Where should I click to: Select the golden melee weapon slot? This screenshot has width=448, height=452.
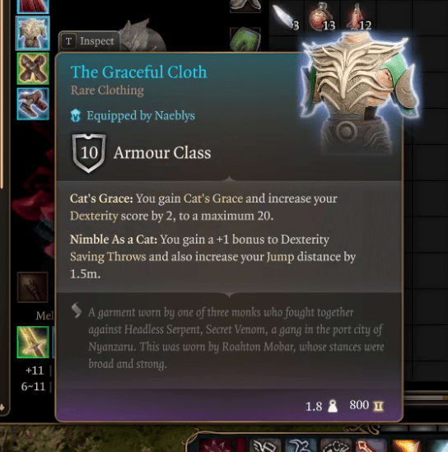(33, 342)
